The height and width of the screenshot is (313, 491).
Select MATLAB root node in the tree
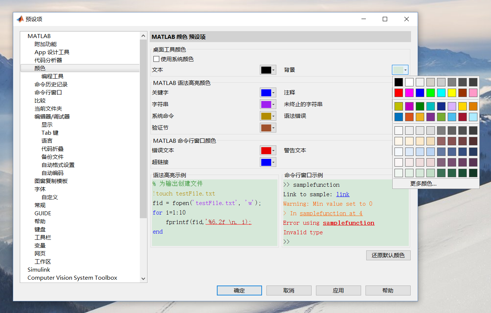pyautogui.click(x=39, y=36)
